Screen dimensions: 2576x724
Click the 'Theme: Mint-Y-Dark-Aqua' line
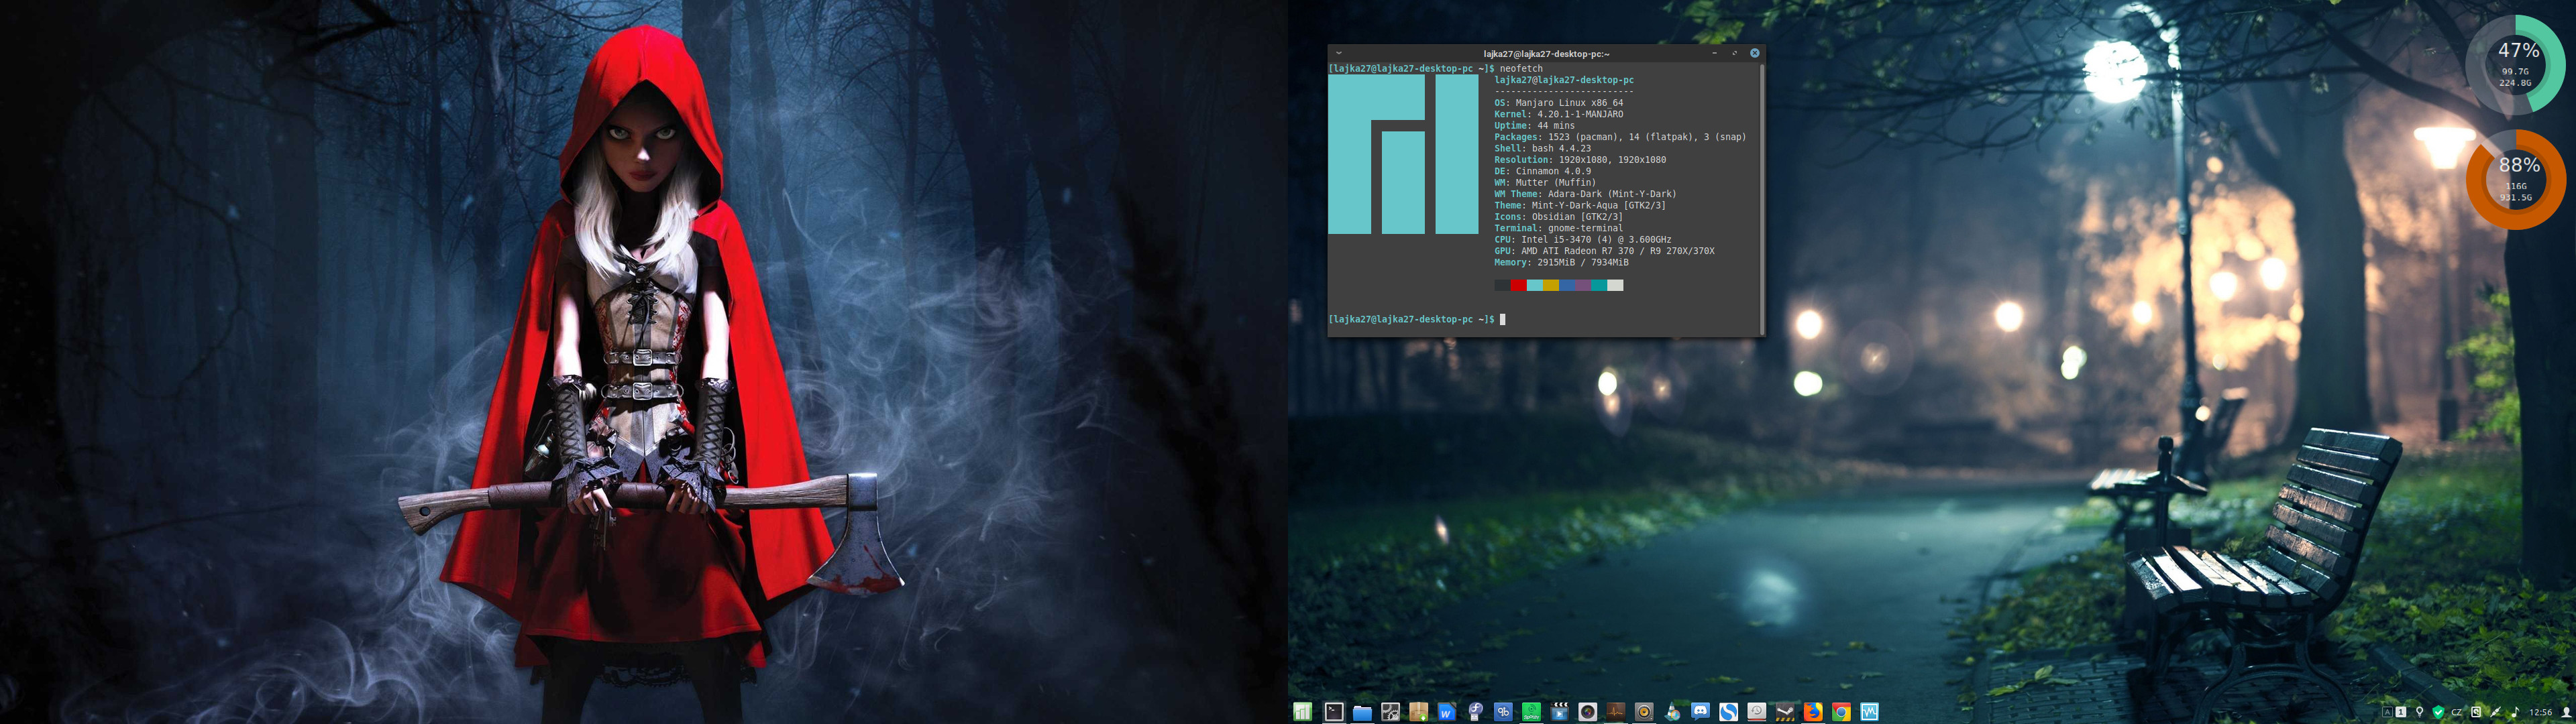click(x=1580, y=205)
